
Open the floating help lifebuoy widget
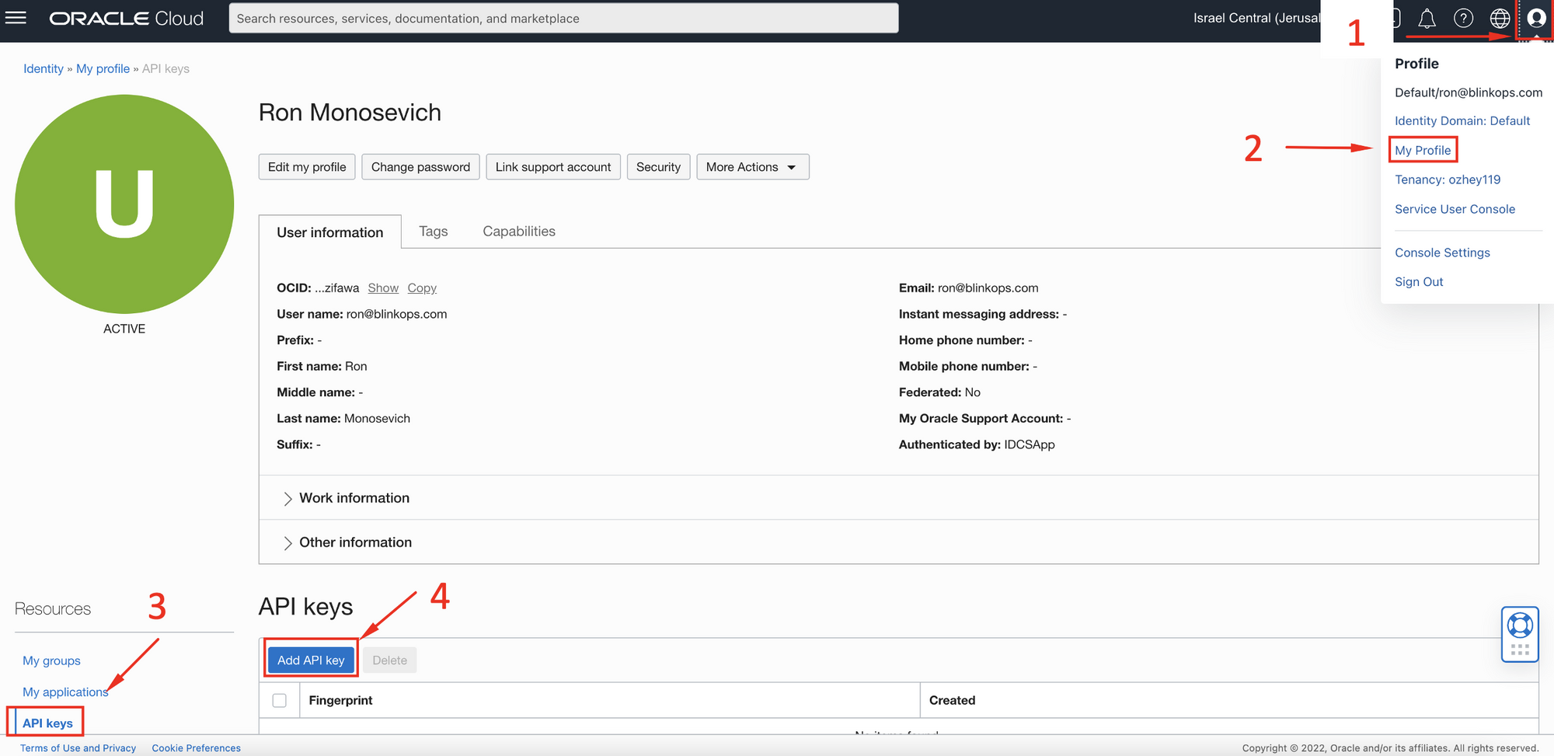coord(1520,635)
